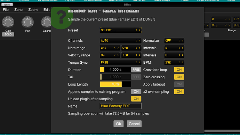Decrease velocity Intervals value 6
The height and width of the screenshot is (135, 240).
coord(179,55)
